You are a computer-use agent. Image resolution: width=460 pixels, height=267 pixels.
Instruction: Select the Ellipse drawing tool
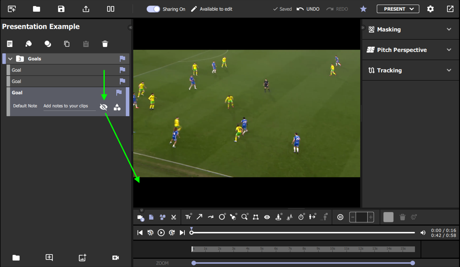(222, 217)
